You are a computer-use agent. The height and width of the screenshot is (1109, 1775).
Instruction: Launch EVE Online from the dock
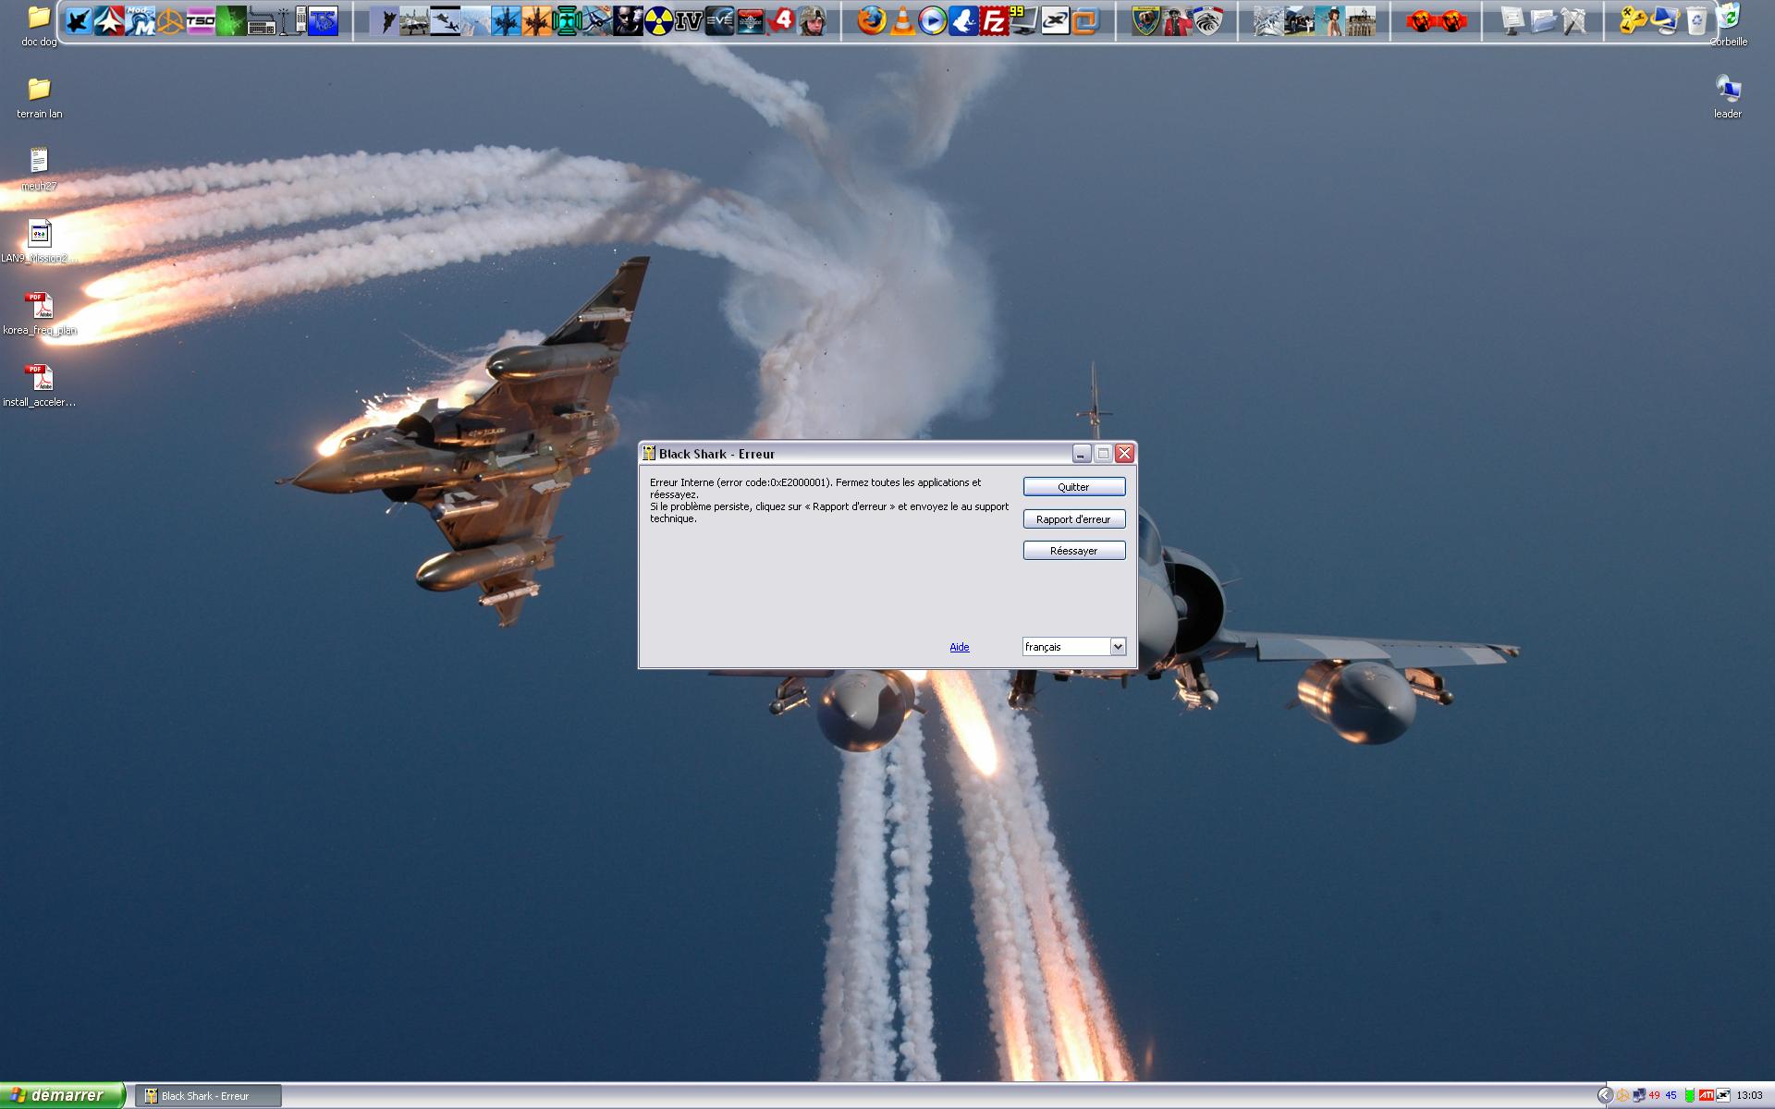click(x=718, y=20)
